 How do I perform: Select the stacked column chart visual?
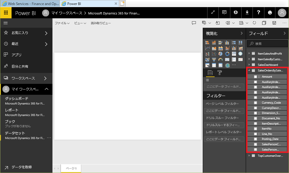(214, 43)
